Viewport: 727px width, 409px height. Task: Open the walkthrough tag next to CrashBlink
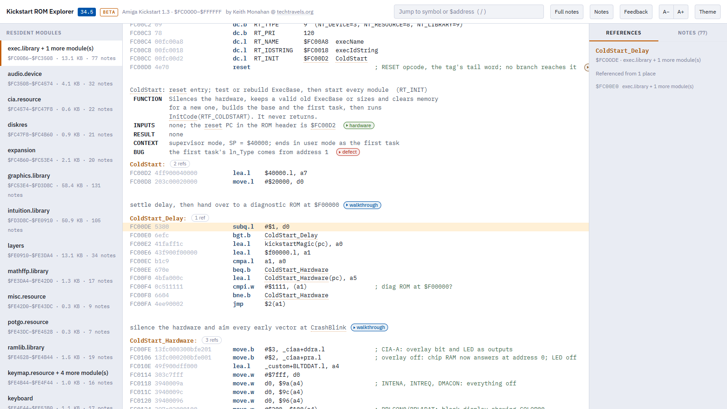coord(369,328)
